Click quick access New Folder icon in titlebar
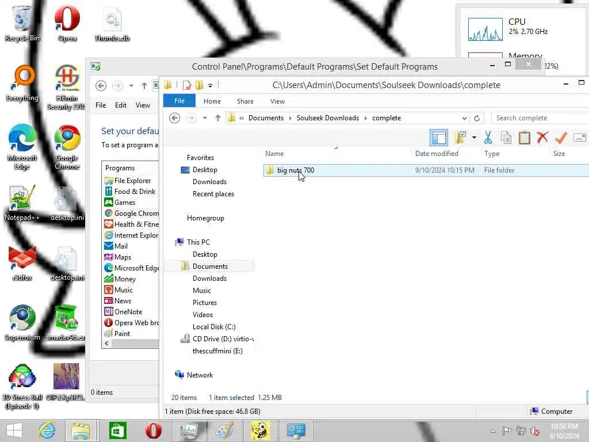The height and width of the screenshot is (442, 589). (199, 85)
